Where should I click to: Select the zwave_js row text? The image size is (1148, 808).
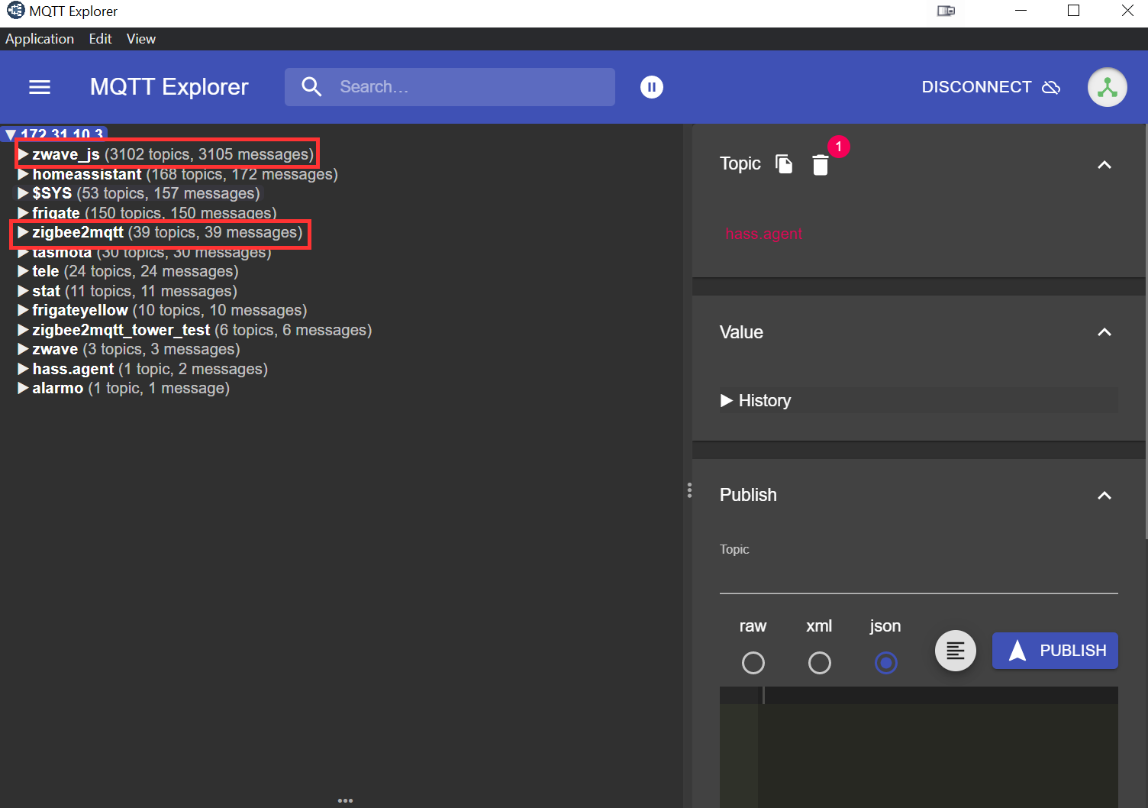[x=173, y=154]
